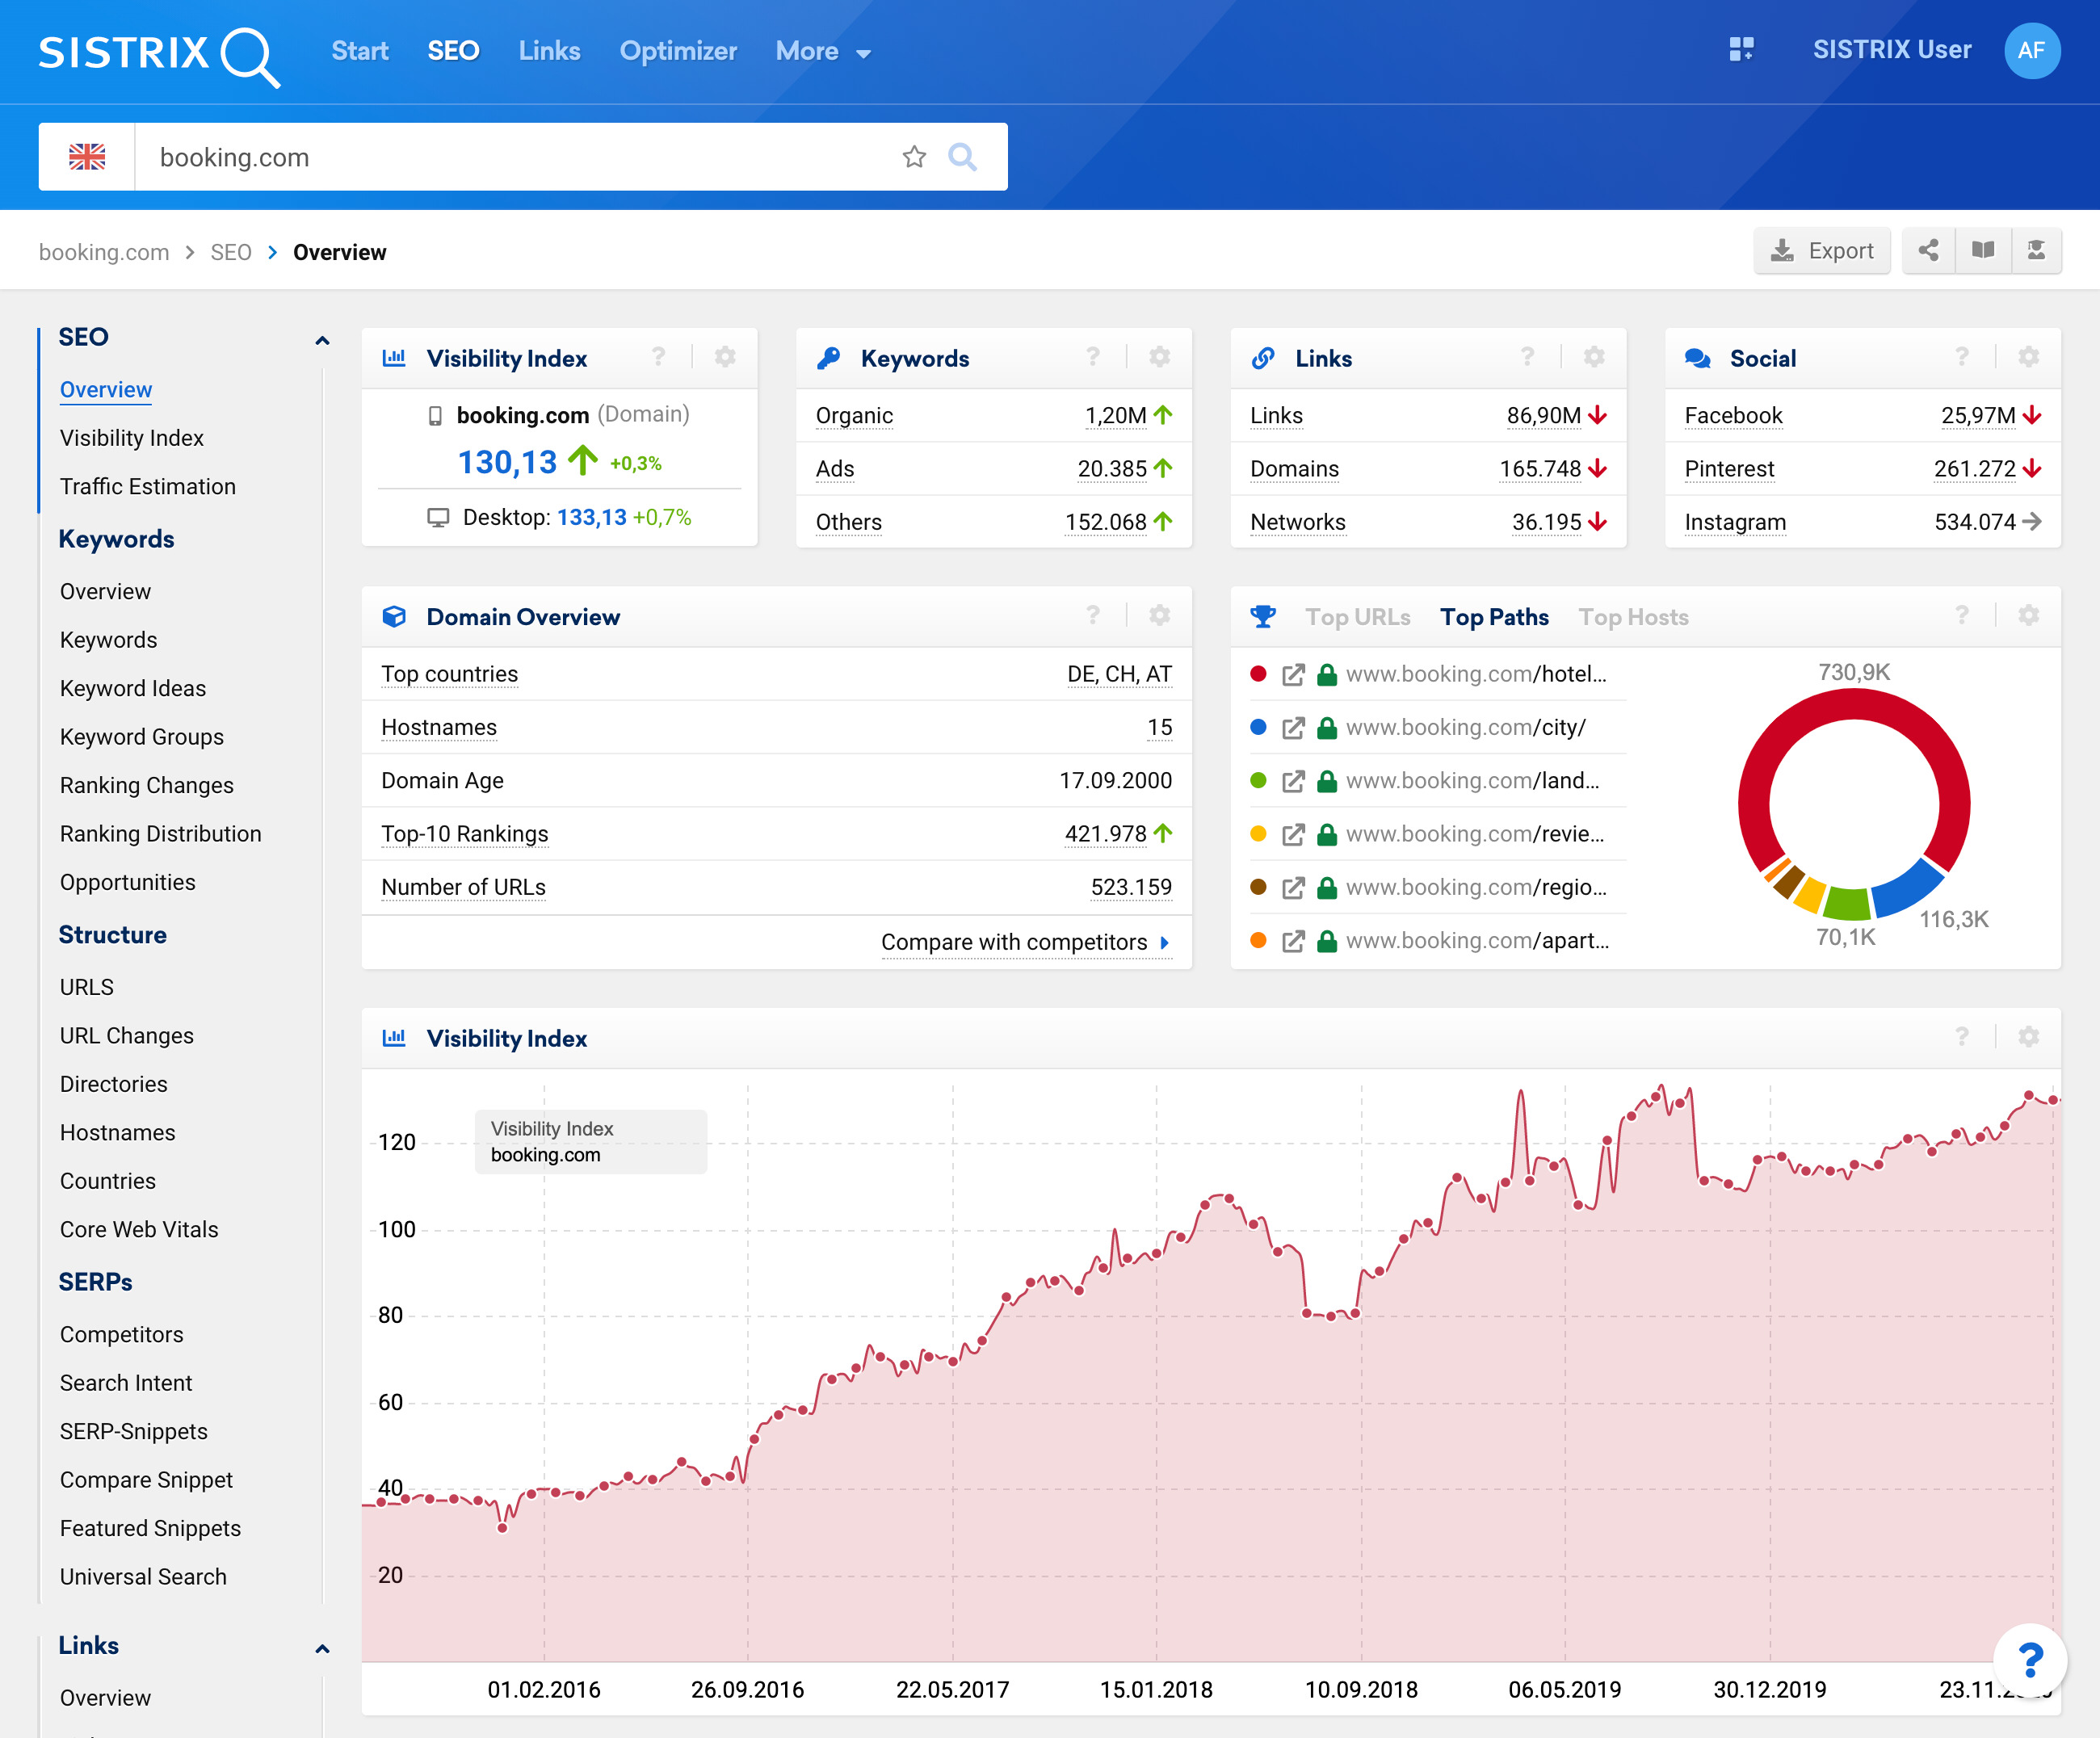This screenshot has width=2100, height=1738.
Task: Open Traffic Estimation in sidebar
Action: click(x=148, y=486)
